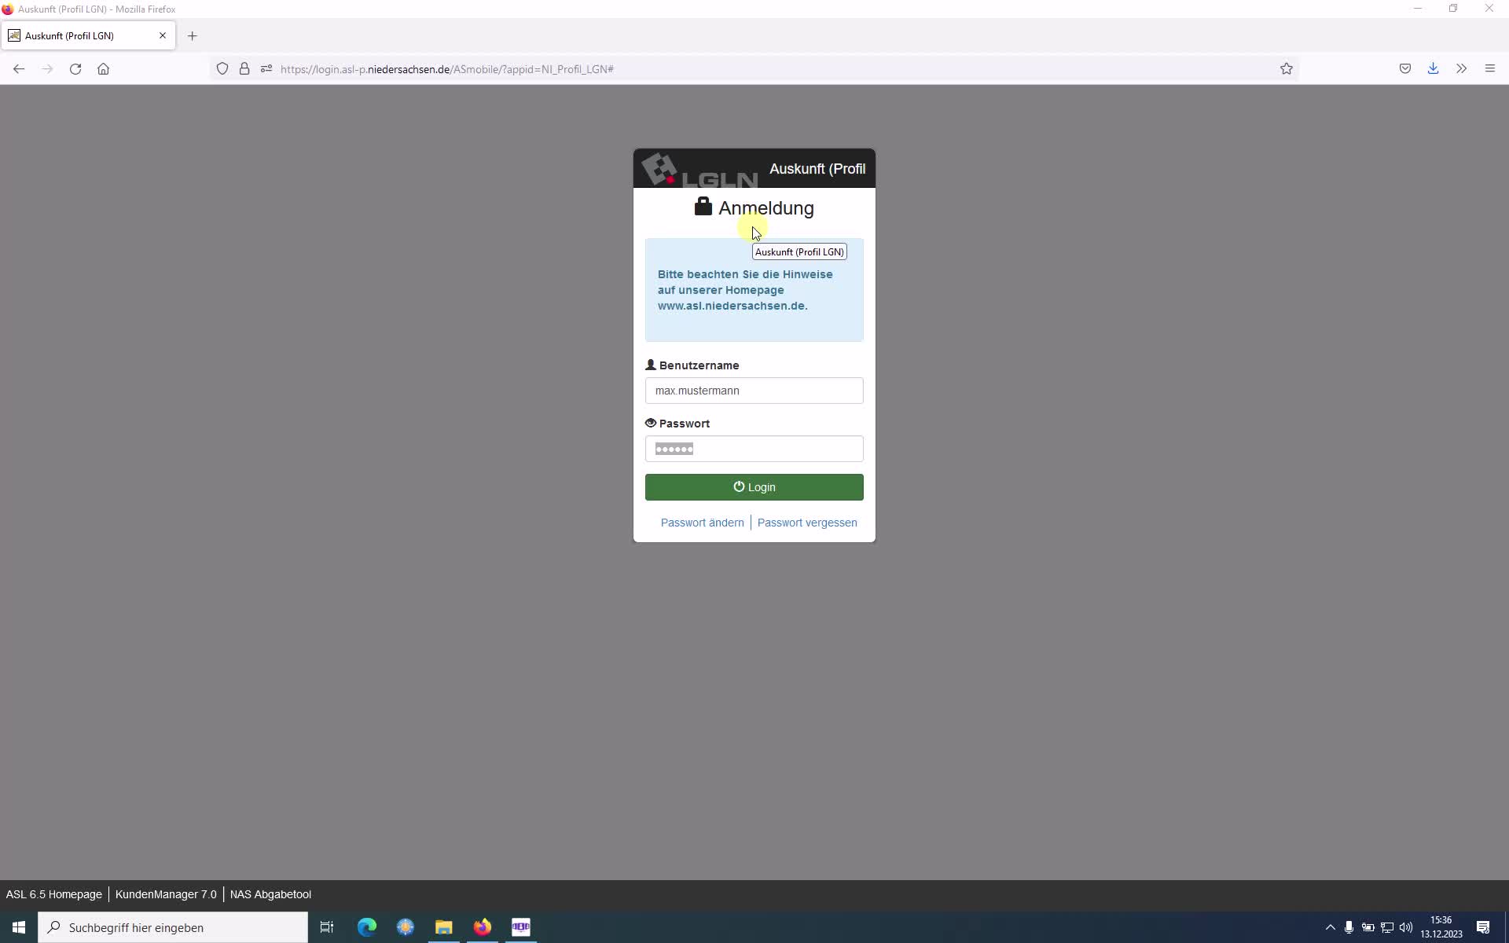The width and height of the screenshot is (1509, 943).
Task: Toggle password visibility eye icon
Action: tap(650, 423)
